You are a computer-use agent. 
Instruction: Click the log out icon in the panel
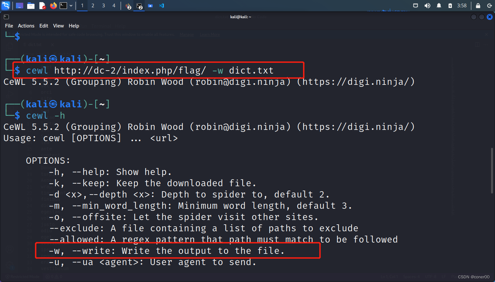pos(489,6)
